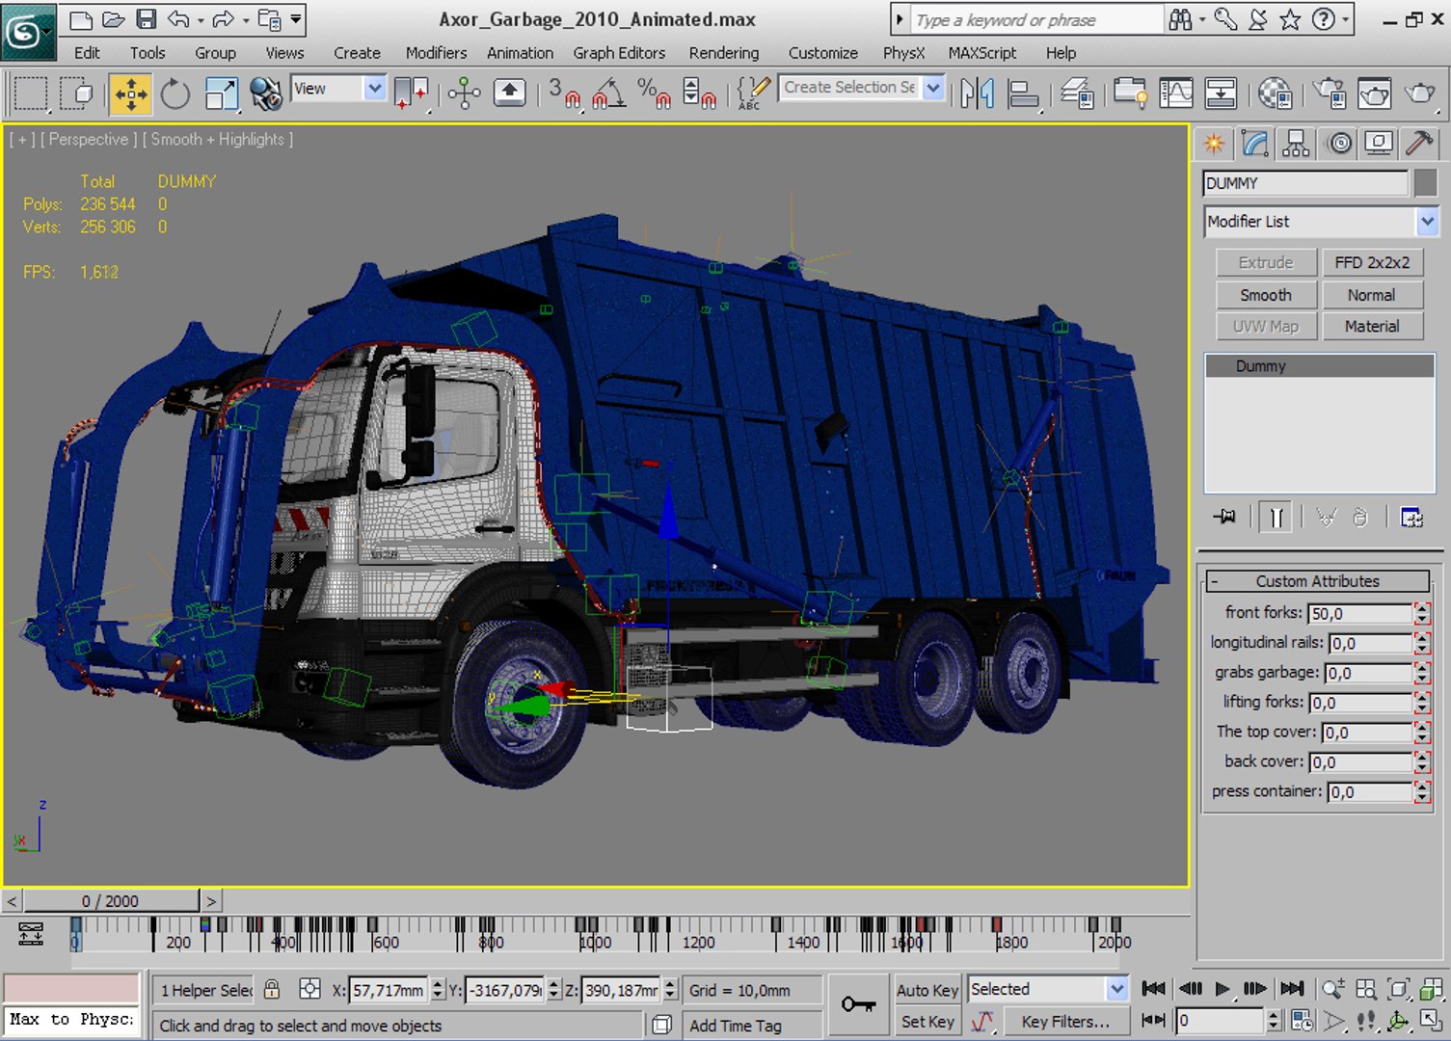This screenshot has height=1041, width=1451.
Task: Click the time slider showing 0 / 2000
Action: 111,901
